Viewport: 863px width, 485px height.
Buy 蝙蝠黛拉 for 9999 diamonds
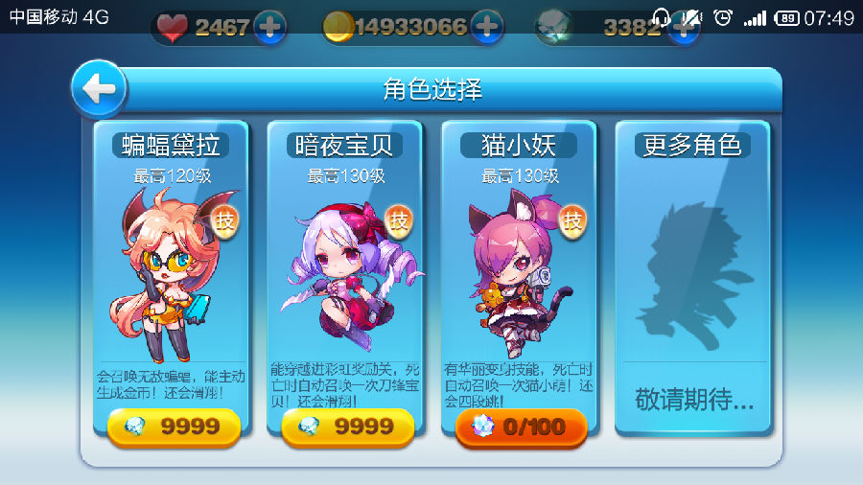point(174,427)
